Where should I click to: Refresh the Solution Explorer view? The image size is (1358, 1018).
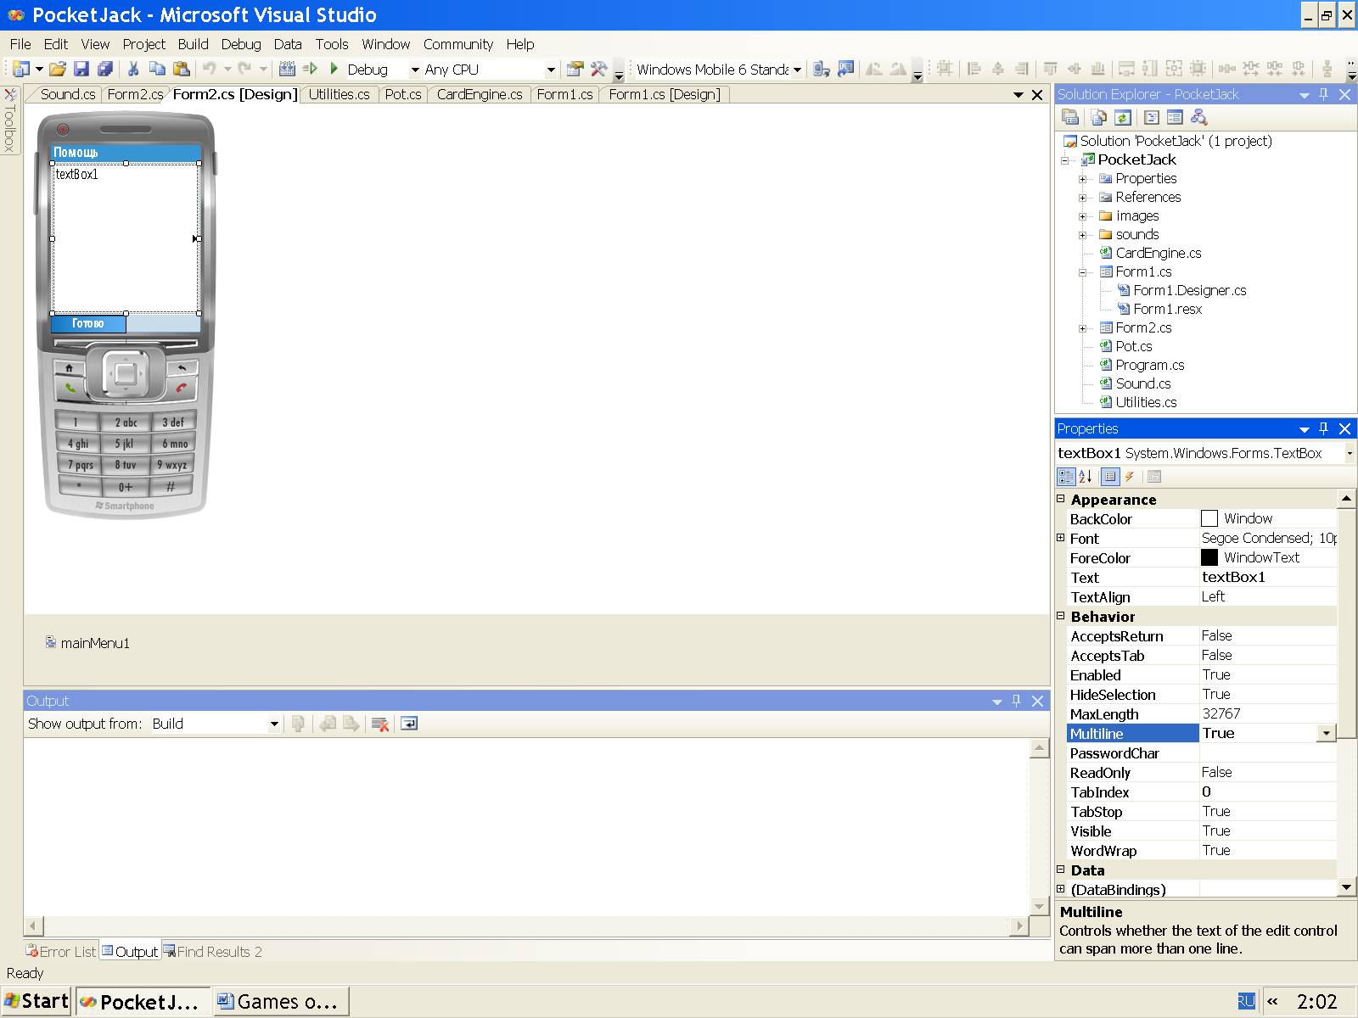(1123, 118)
